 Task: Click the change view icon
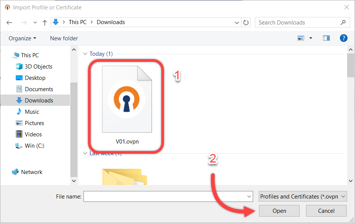301,38
